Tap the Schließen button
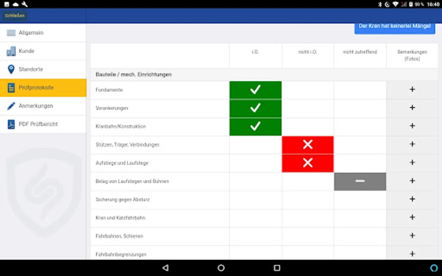Image resolution: width=442 pixels, height=276 pixels. (x=14, y=16)
